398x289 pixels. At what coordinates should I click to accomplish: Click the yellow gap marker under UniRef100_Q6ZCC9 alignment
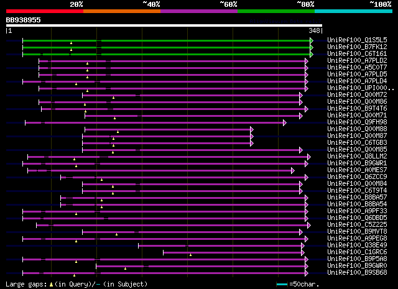point(101,180)
